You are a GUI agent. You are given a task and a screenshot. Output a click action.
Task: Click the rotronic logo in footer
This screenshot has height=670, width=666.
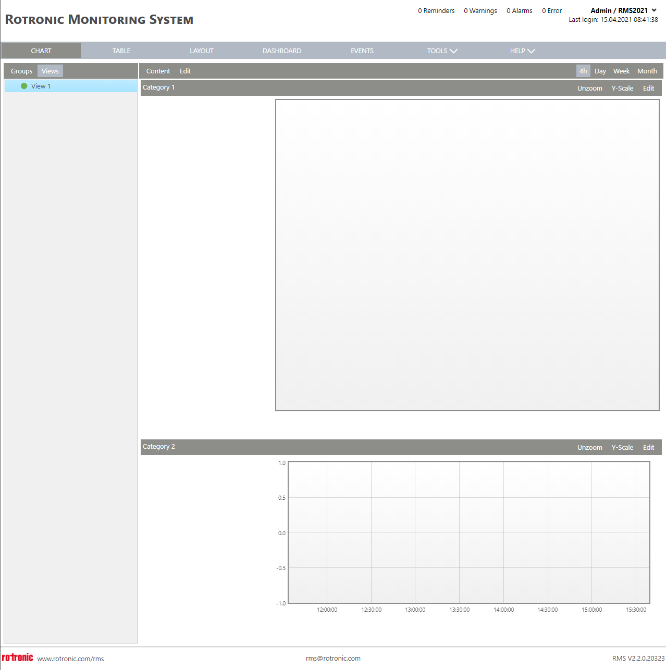pyautogui.click(x=17, y=658)
